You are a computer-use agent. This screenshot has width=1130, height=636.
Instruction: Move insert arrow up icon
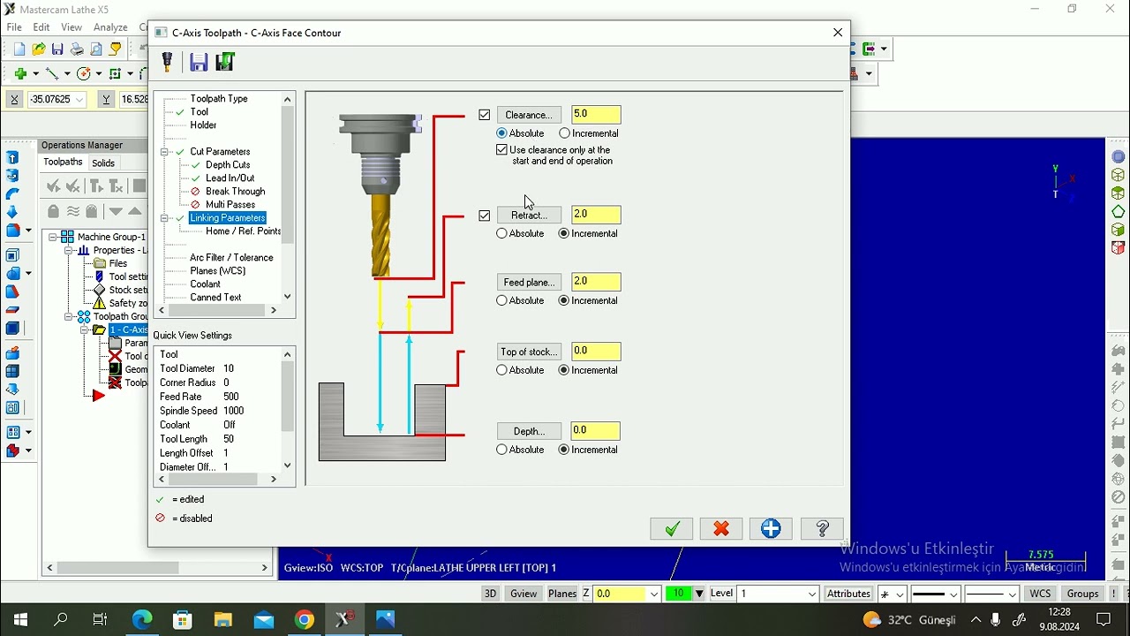pyautogui.click(x=135, y=211)
